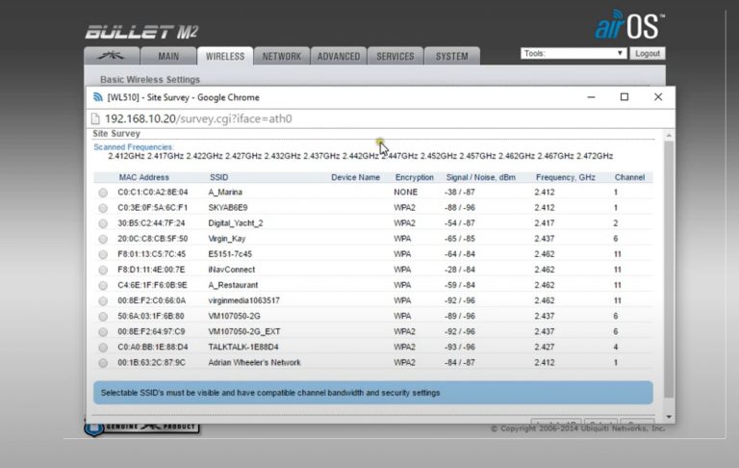Select the A_Marina network radio button
The image size is (739, 468).
pyautogui.click(x=103, y=193)
